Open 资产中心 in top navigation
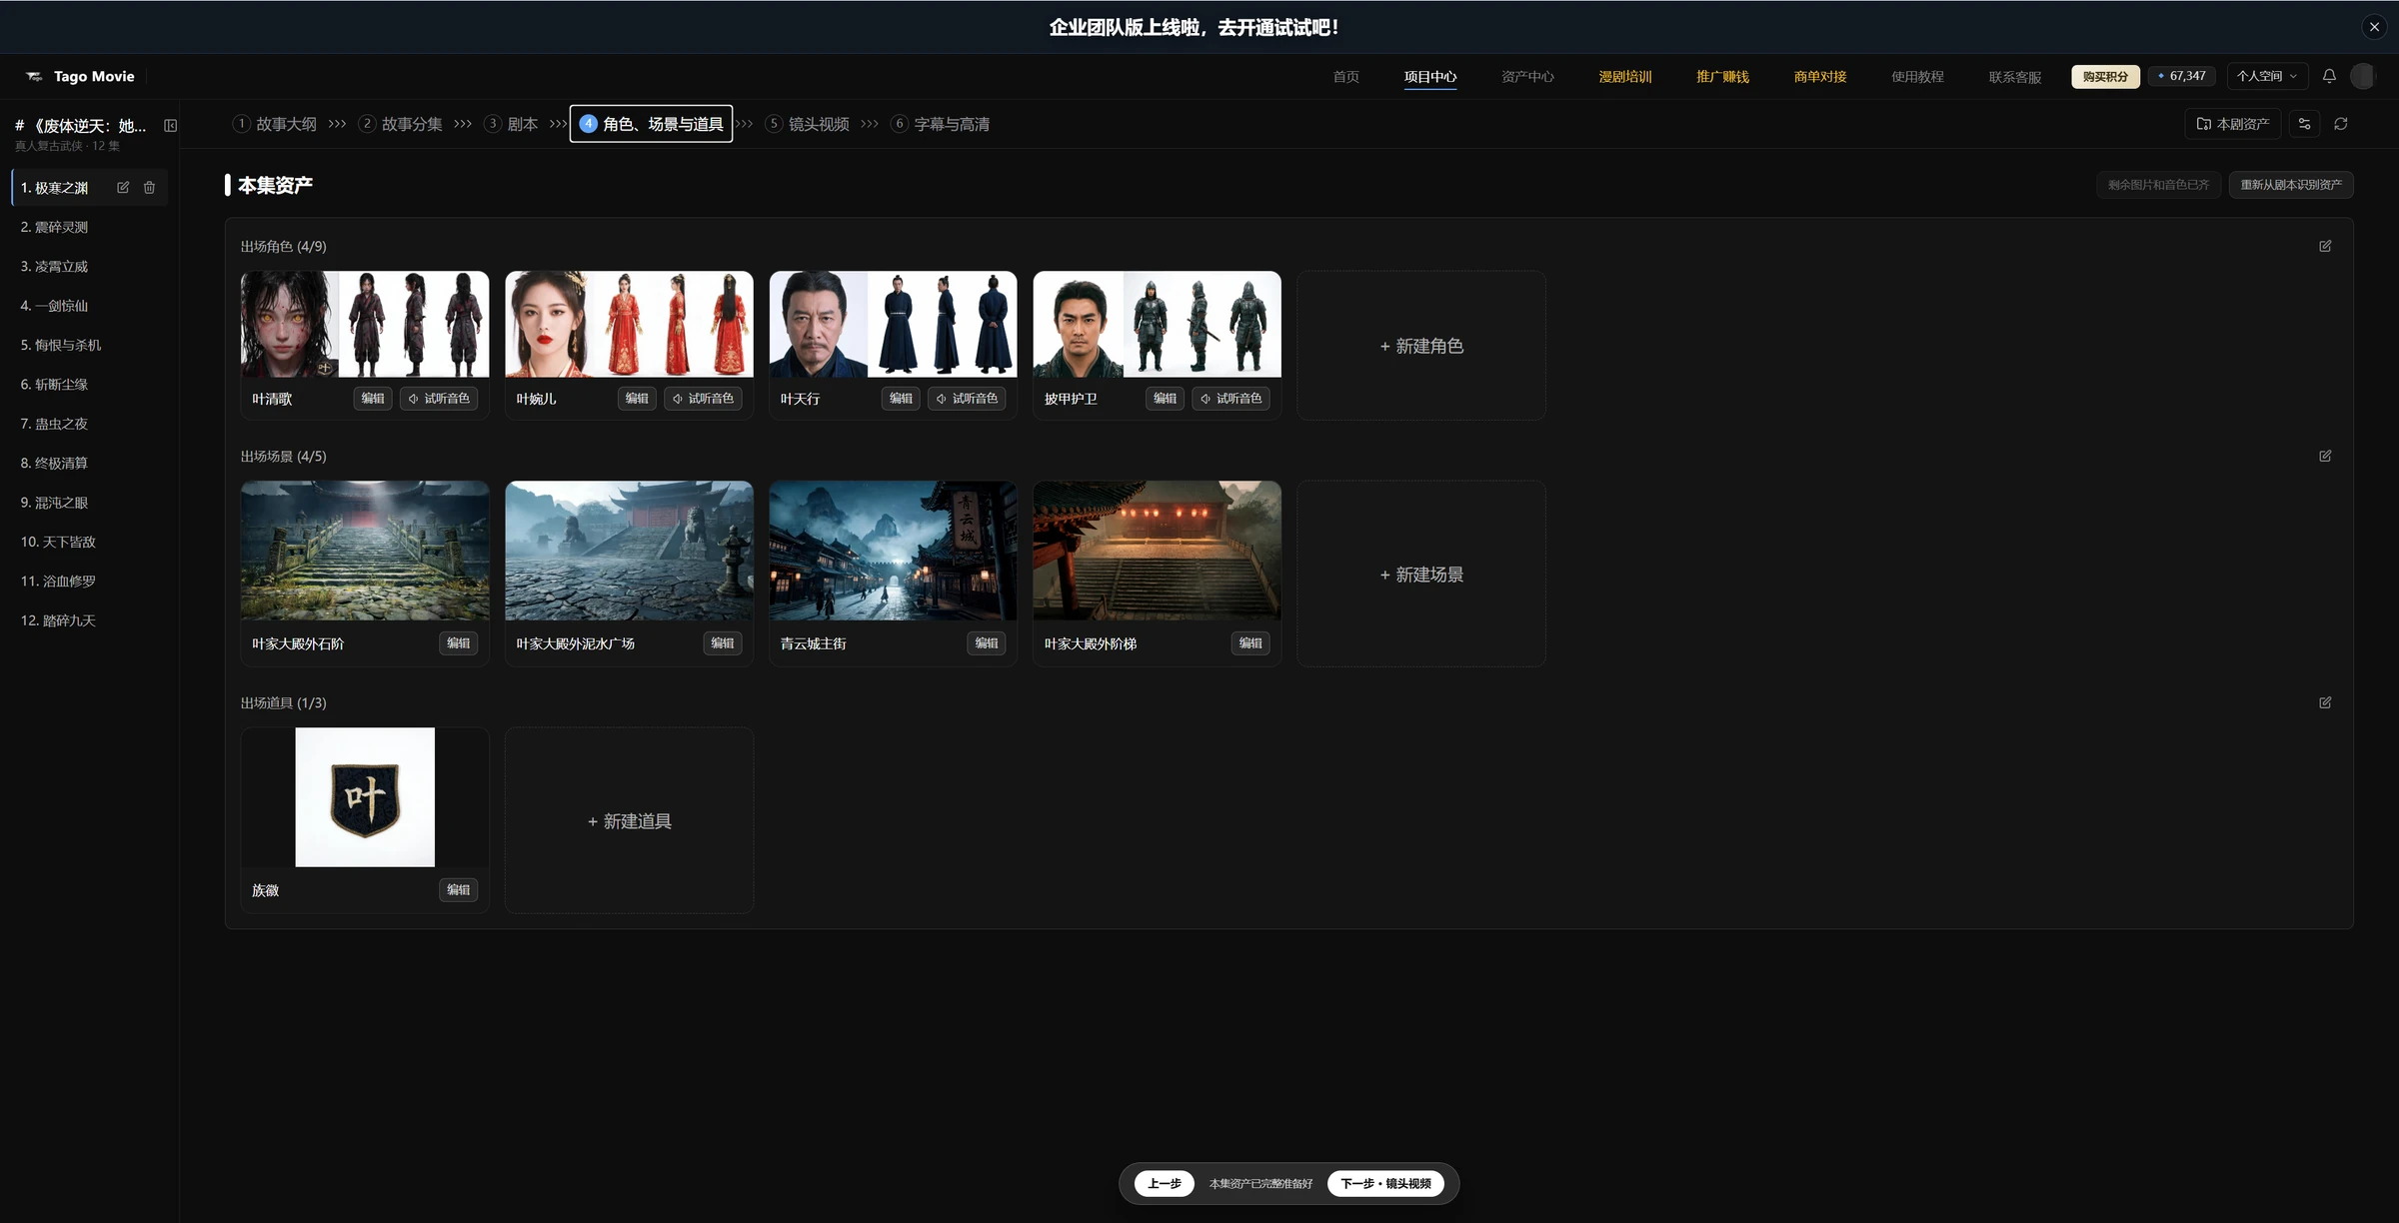 pyautogui.click(x=1527, y=77)
